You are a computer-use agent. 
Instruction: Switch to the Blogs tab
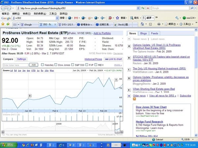click(144, 33)
